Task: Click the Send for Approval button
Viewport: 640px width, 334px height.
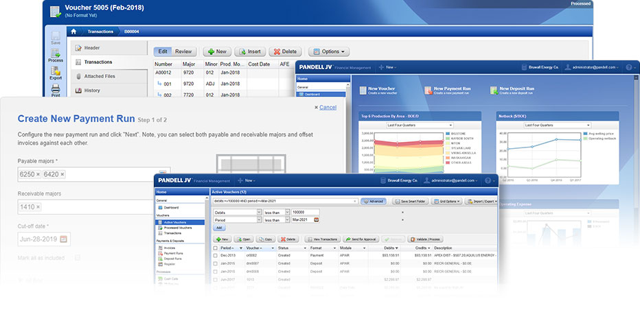Action: (361, 239)
